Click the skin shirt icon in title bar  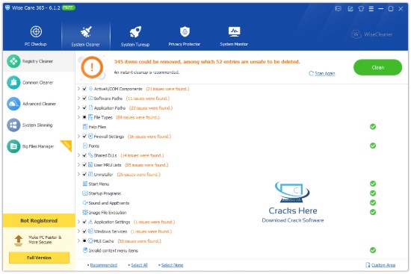(361, 9)
